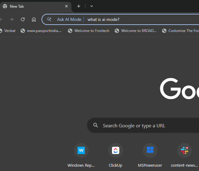Click the AI Mode sparkle search icon
The image size is (199, 171).
(x=49, y=19)
